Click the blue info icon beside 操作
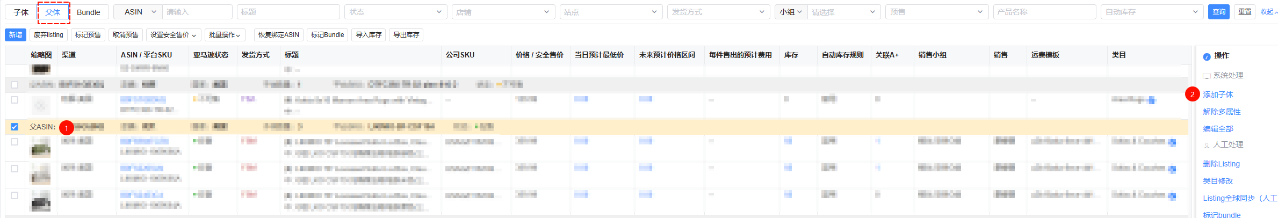 (1207, 56)
